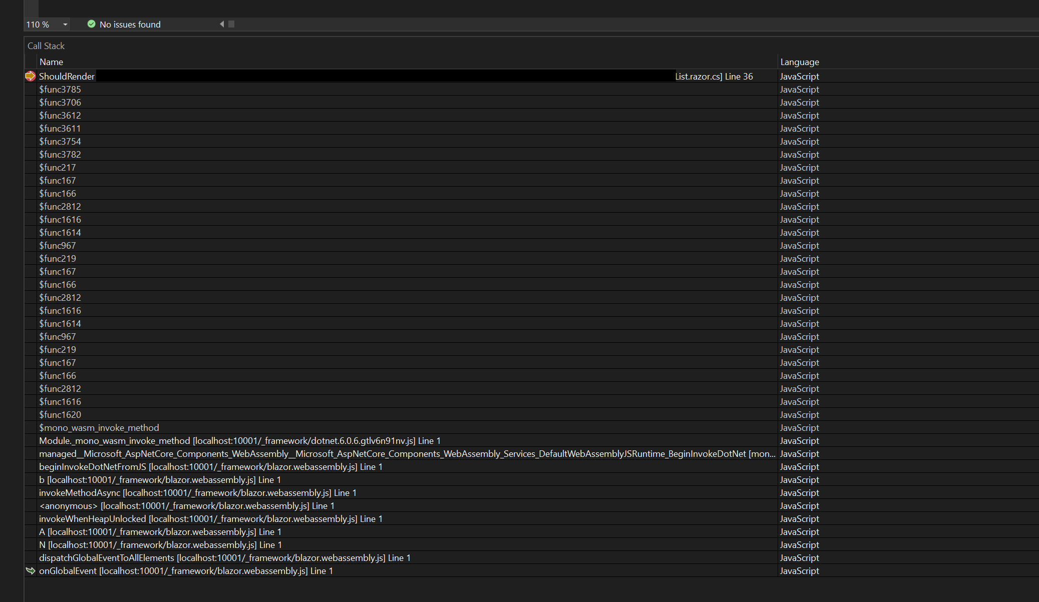The height and width of the screenshot is (602, 1039).
Task: Click the left-pointing navigation triangle in the toolbar
Action: [221, 24]
